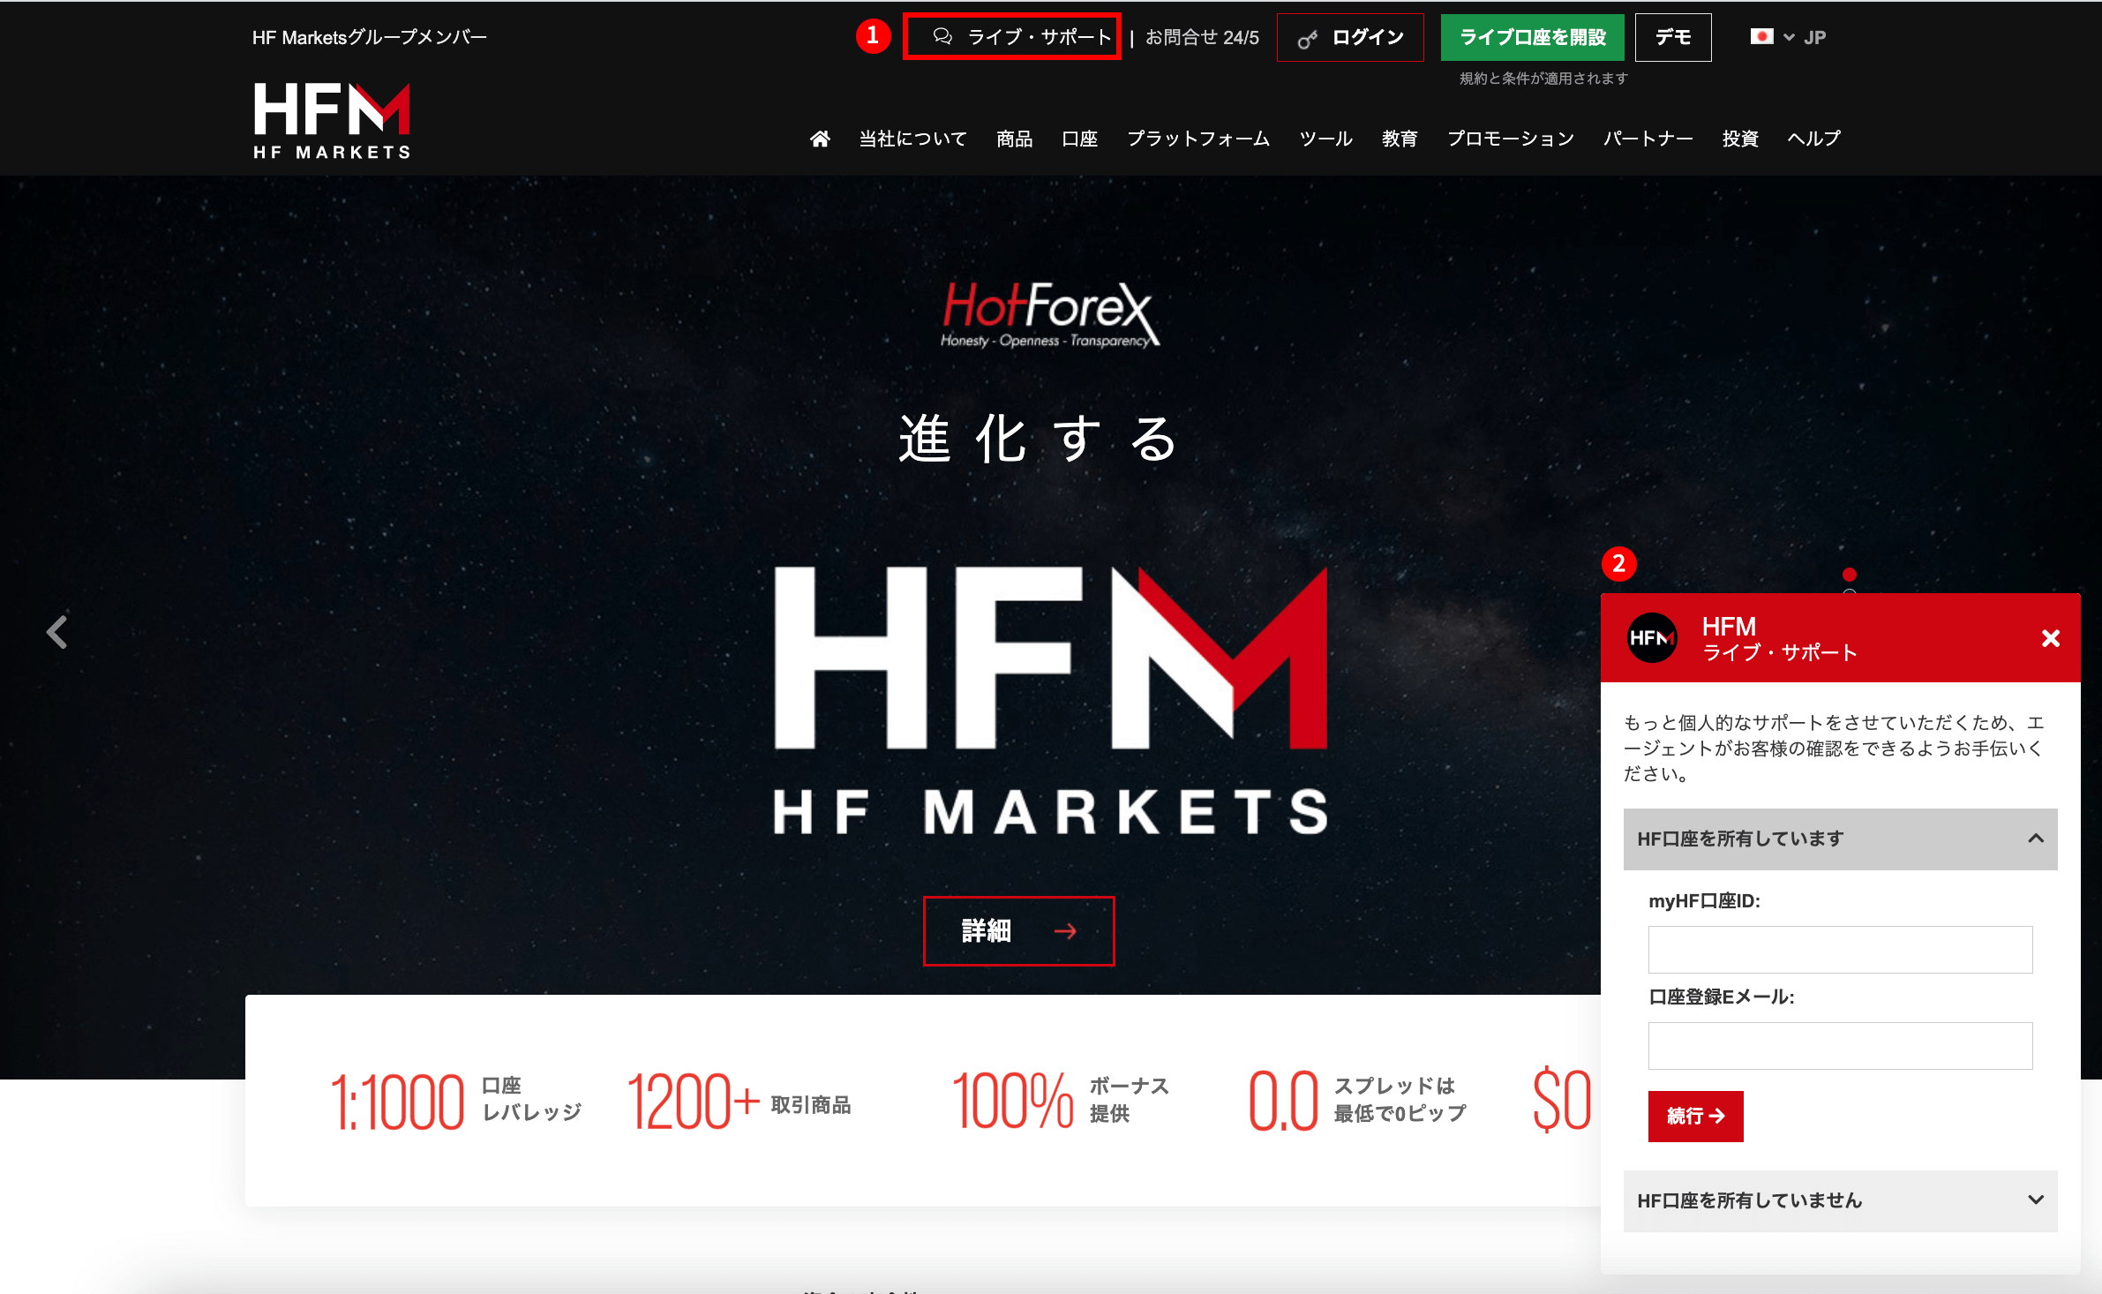Expand HF口座を所有していません section
The height and width of the screenshot is (1294, 2102).
click(x=1841, y=1200)
